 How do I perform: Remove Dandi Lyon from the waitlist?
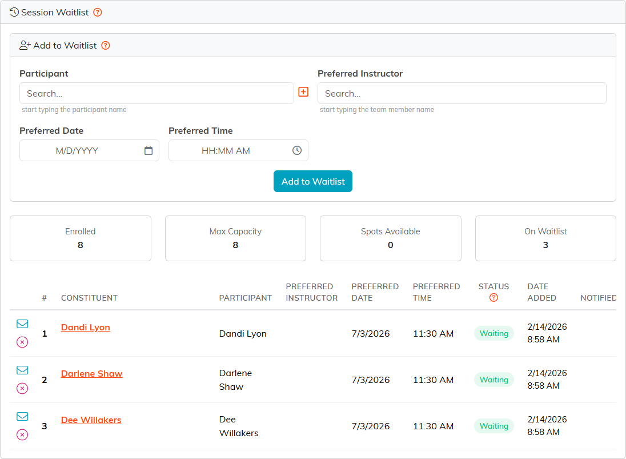click(x=22, y=342)
